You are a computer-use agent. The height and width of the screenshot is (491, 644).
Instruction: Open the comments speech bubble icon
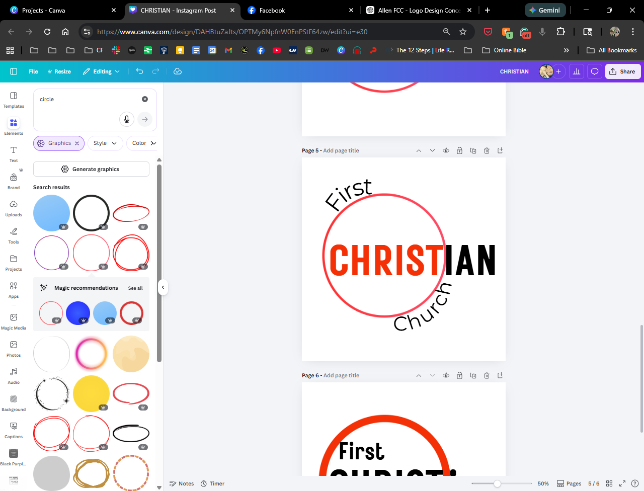pos(594,71)
